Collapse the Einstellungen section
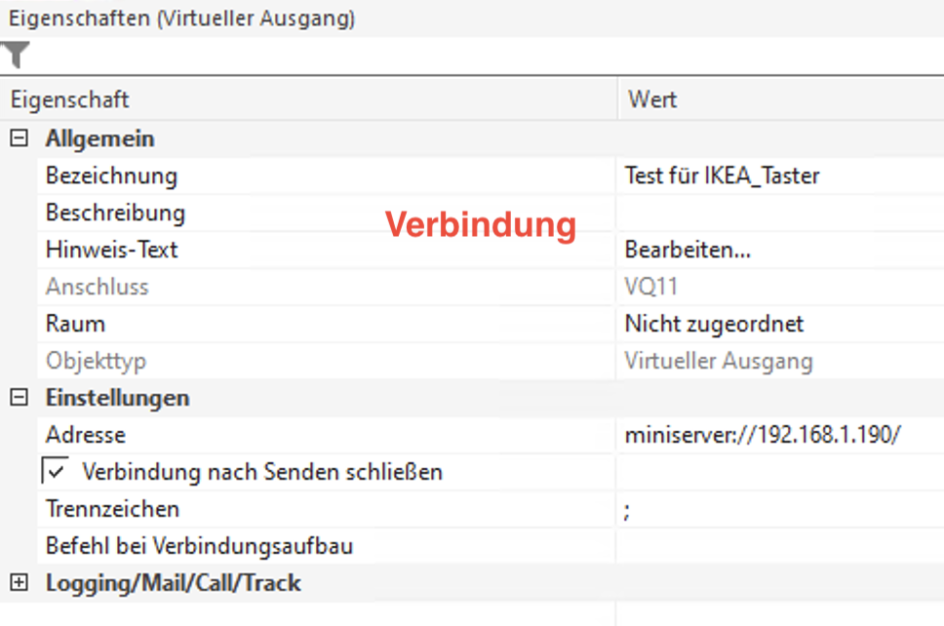Viewport: 944px width, 626px height. [19, 398]
